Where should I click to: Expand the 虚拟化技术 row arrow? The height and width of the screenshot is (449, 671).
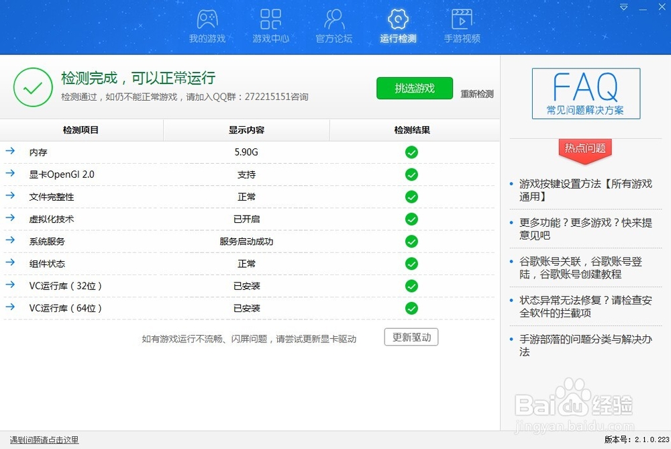(x=9, y=219)
